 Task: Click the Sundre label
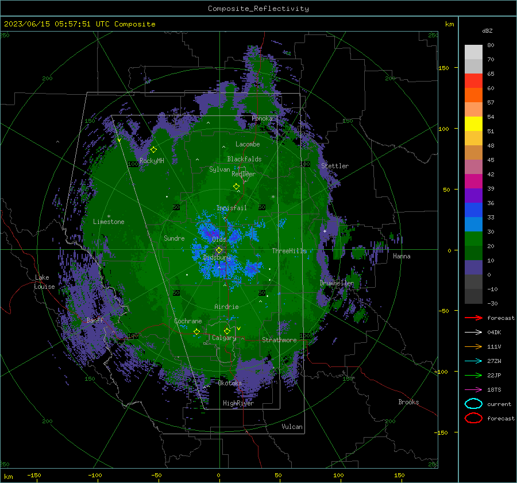pyautogui.click(x=174, y=238)
